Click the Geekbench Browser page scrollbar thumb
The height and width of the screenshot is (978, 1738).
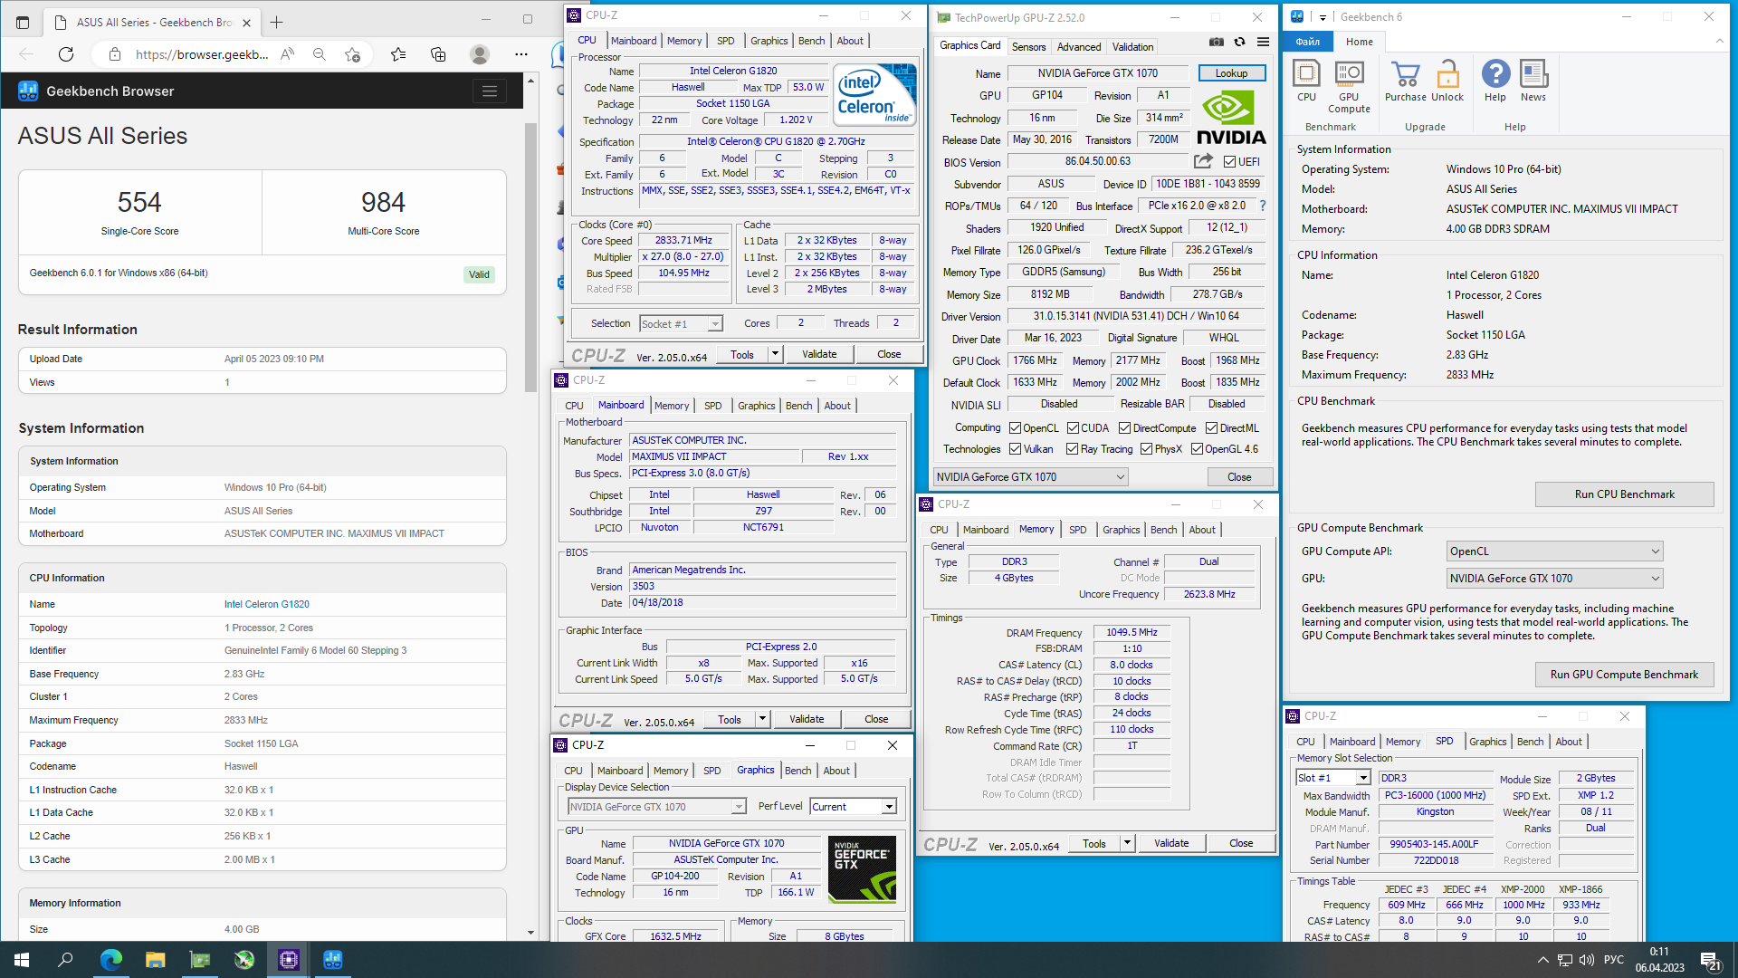(x=531, y=258)
